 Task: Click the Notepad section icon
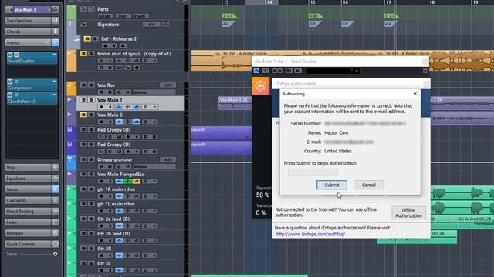(x=55, y=233)
